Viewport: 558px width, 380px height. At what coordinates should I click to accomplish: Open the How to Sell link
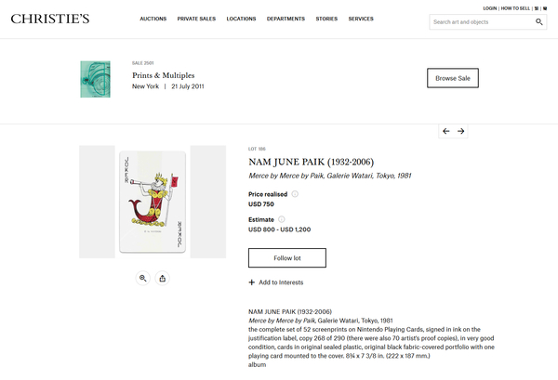click(515, 7)
